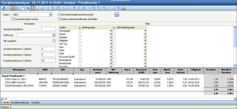Click the blue refresh button beside checkboxes
The image size is (237, 109).
117,15
